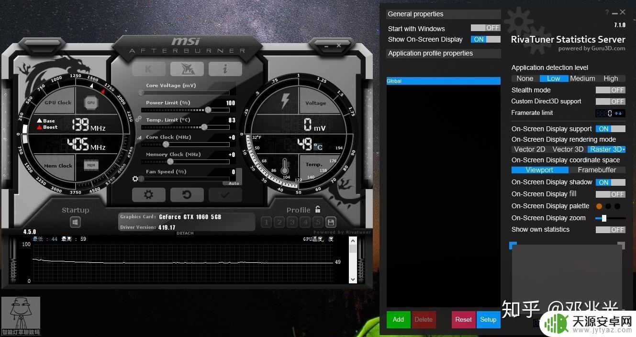Click the chain link icon beside Temp. Limit
636x337 pixels.
coord(138,119)
